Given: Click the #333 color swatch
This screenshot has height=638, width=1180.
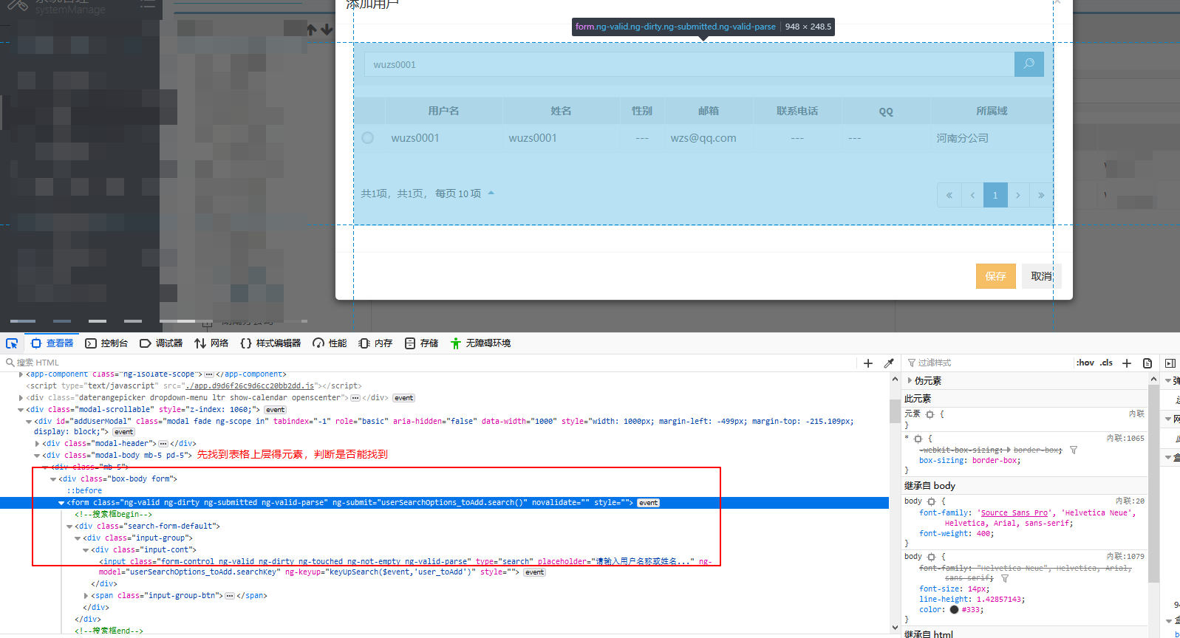Looking at the screenshot, I should coord(954,610).
